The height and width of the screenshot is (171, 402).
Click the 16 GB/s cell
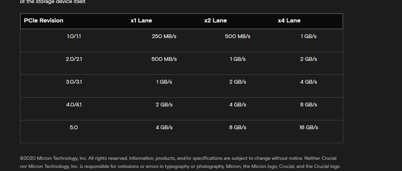[308, 127]
